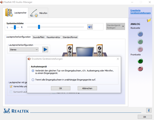
Task: Click the Realtek logo
Action: 16,111
